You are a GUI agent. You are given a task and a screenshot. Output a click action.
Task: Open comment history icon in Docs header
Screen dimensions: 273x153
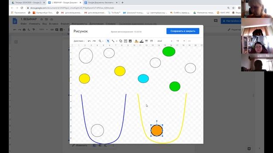(216, 21)
